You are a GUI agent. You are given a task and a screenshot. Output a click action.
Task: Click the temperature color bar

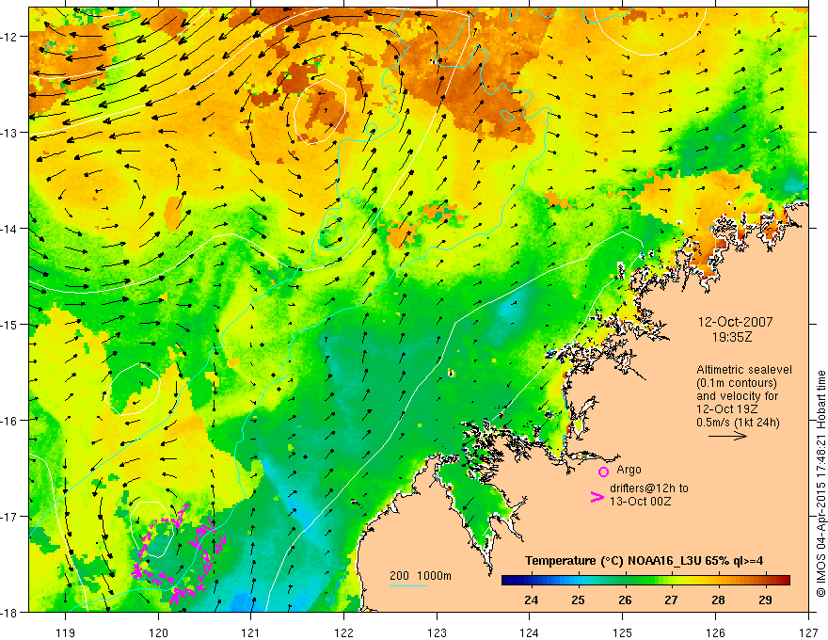coord(645,580)
